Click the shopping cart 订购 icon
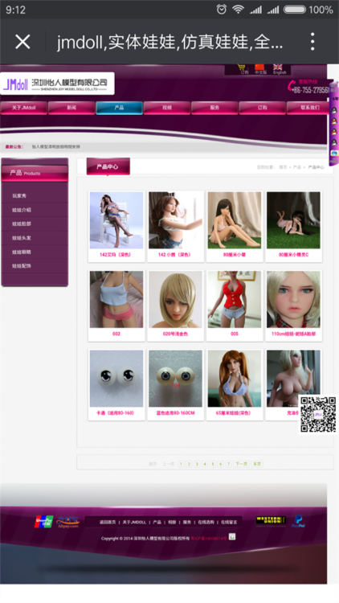This screenshot has width=339, height=603. [243, 69]
